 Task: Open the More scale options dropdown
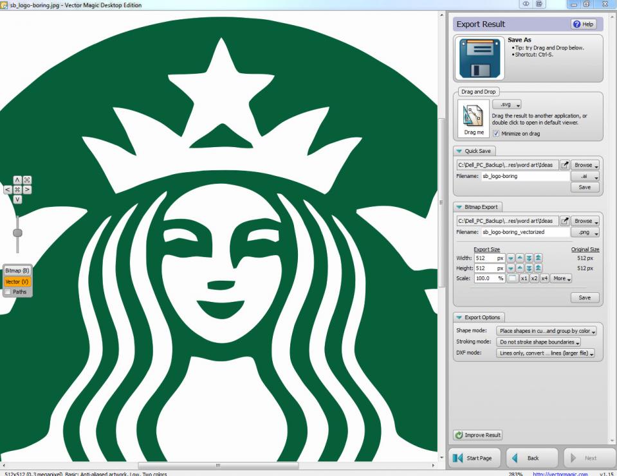pos(561,278)
